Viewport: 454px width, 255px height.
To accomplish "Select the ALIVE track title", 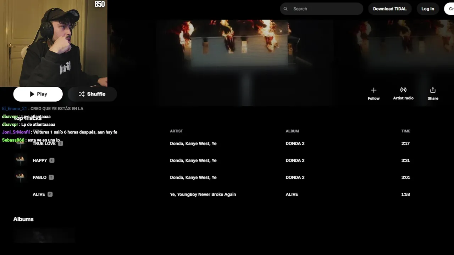I will pos(39,194).
